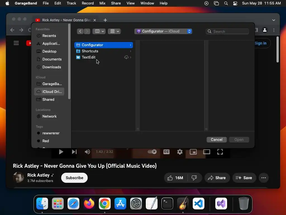Skip to the next video

point(74,152)
